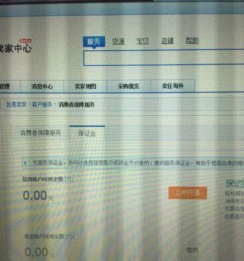Click the cash account 0.00 元 amount
This screenshot has height=261, width=244.
coord(40,253)
